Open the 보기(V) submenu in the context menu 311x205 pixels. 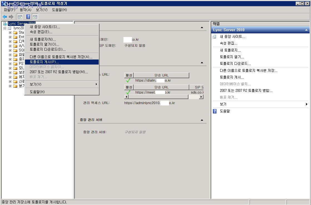(62, 84)
